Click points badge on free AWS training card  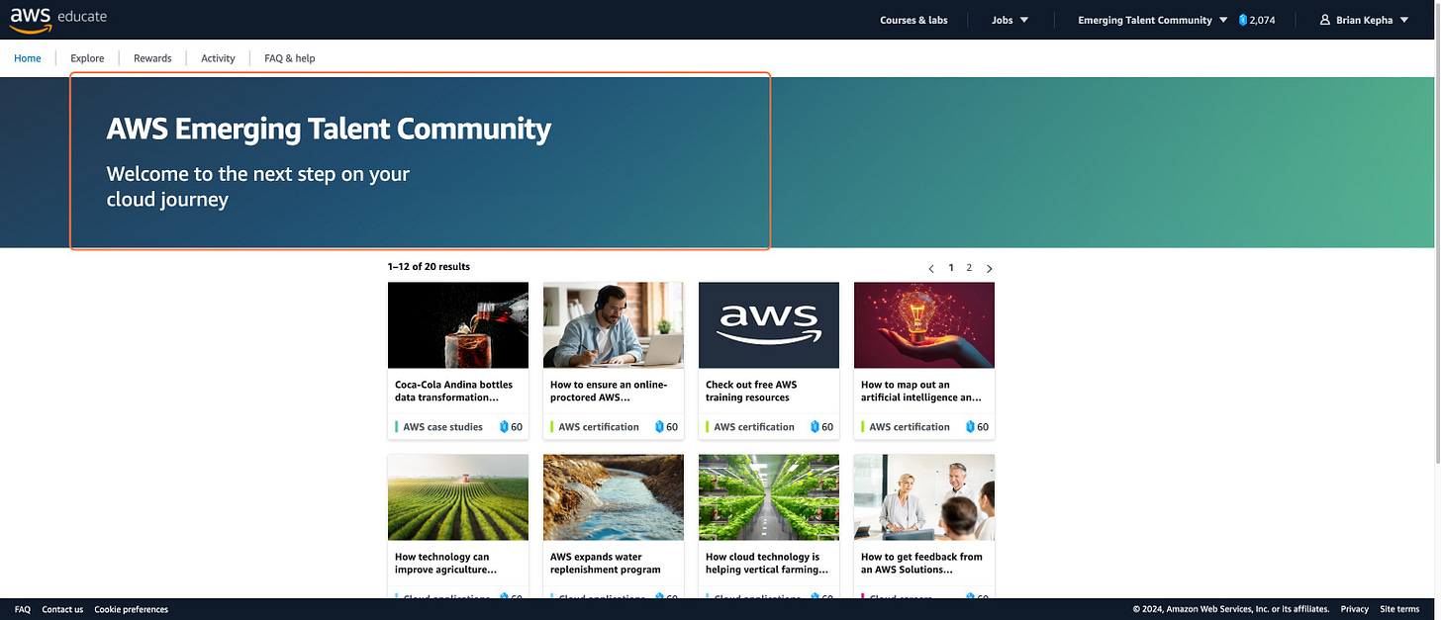pyautogui.click(x=822, y=427)
